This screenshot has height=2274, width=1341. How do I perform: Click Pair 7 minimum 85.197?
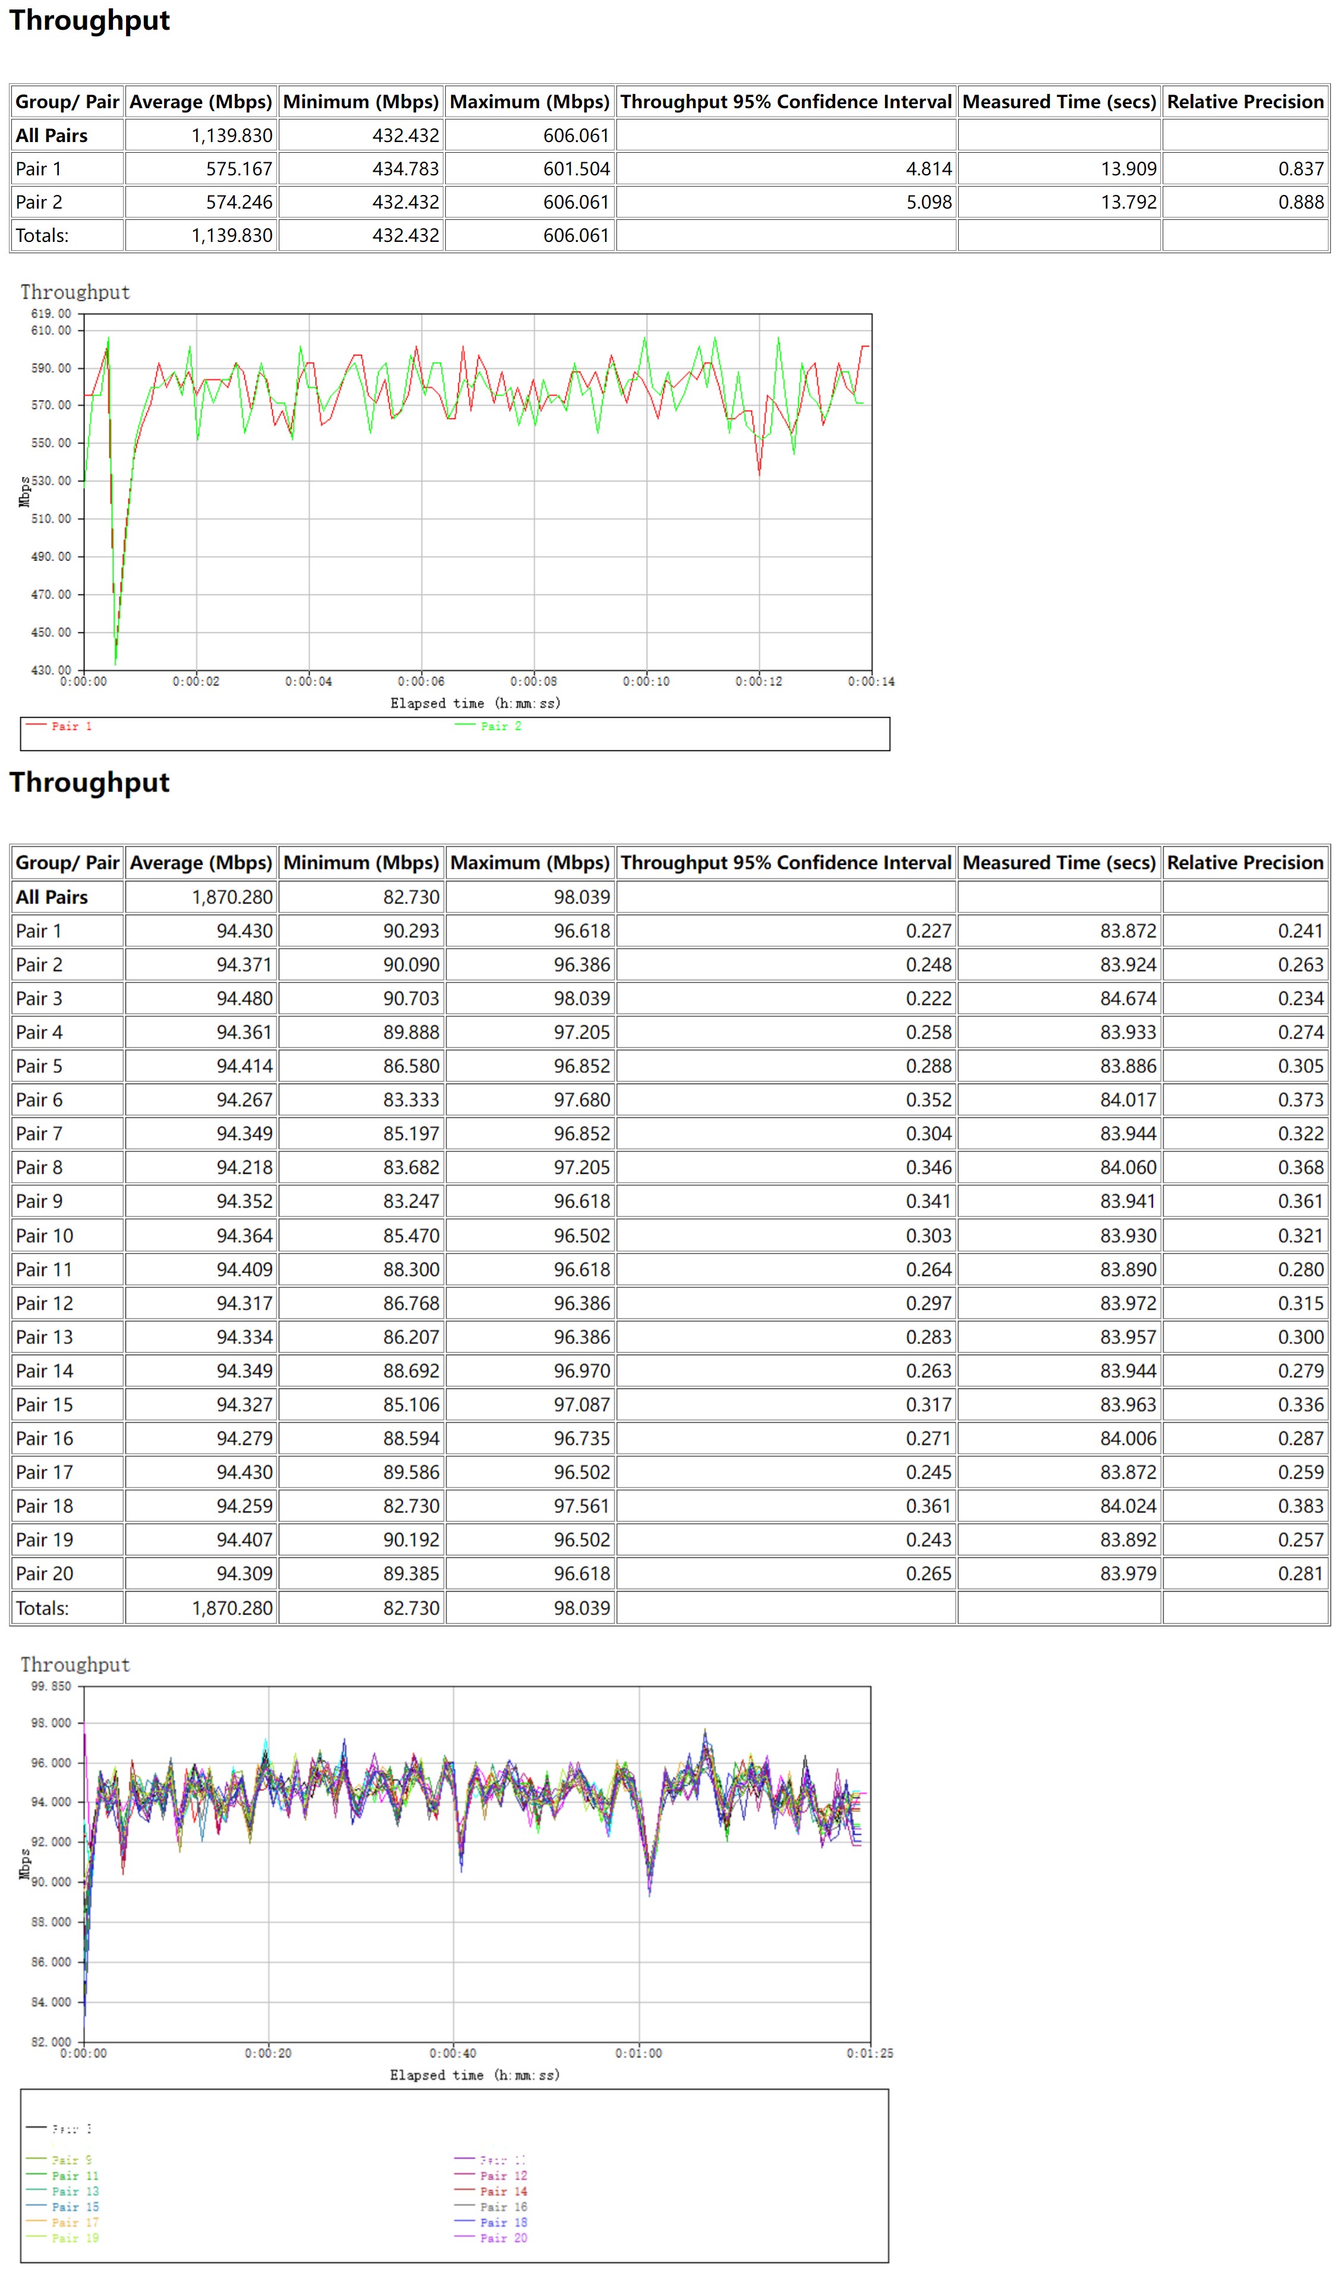pos(411,1134)
